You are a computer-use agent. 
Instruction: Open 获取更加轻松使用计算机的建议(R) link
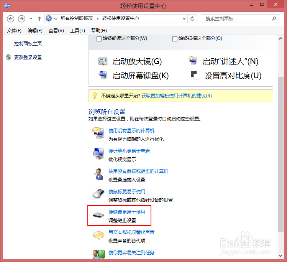[x=176, y=96]
